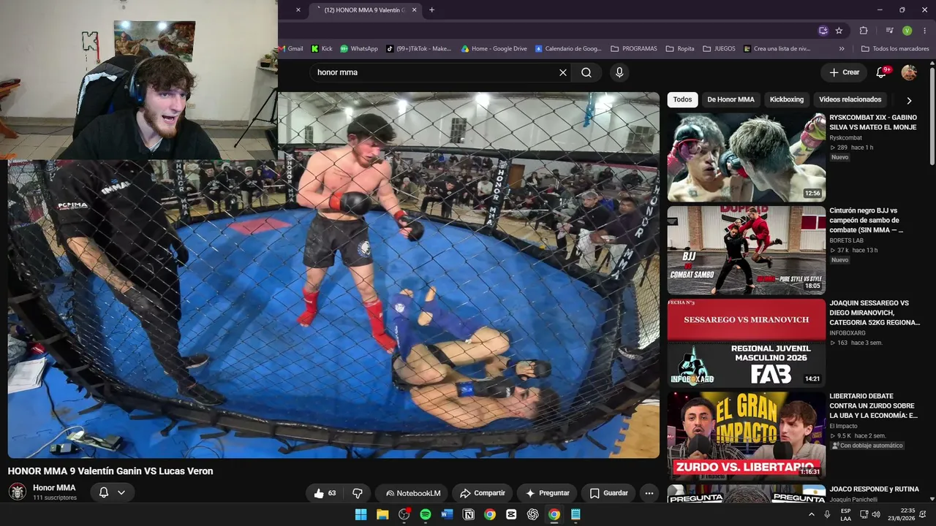Open Chrome extensions puzzle icon
Screen dimensions: 936x526
pyautogui.click(x=864, y=31)
